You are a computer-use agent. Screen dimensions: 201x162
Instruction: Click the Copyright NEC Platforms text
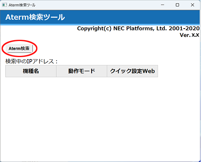138,29
